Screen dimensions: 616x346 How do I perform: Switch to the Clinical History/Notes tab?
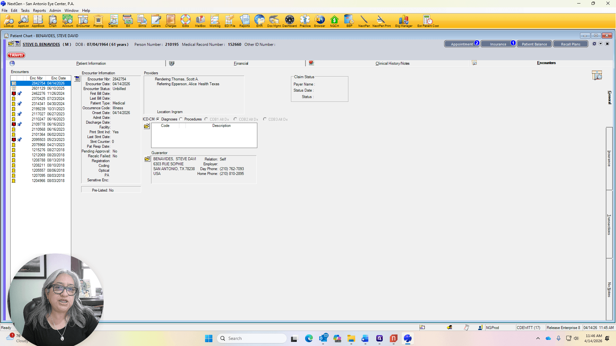click(x=392, y=63)
